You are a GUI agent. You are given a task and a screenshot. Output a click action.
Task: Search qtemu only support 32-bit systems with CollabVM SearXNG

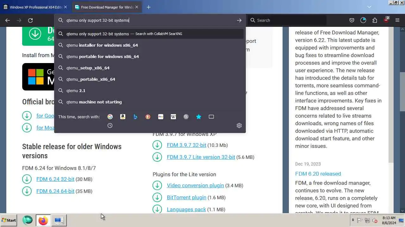tap(150, 34)
